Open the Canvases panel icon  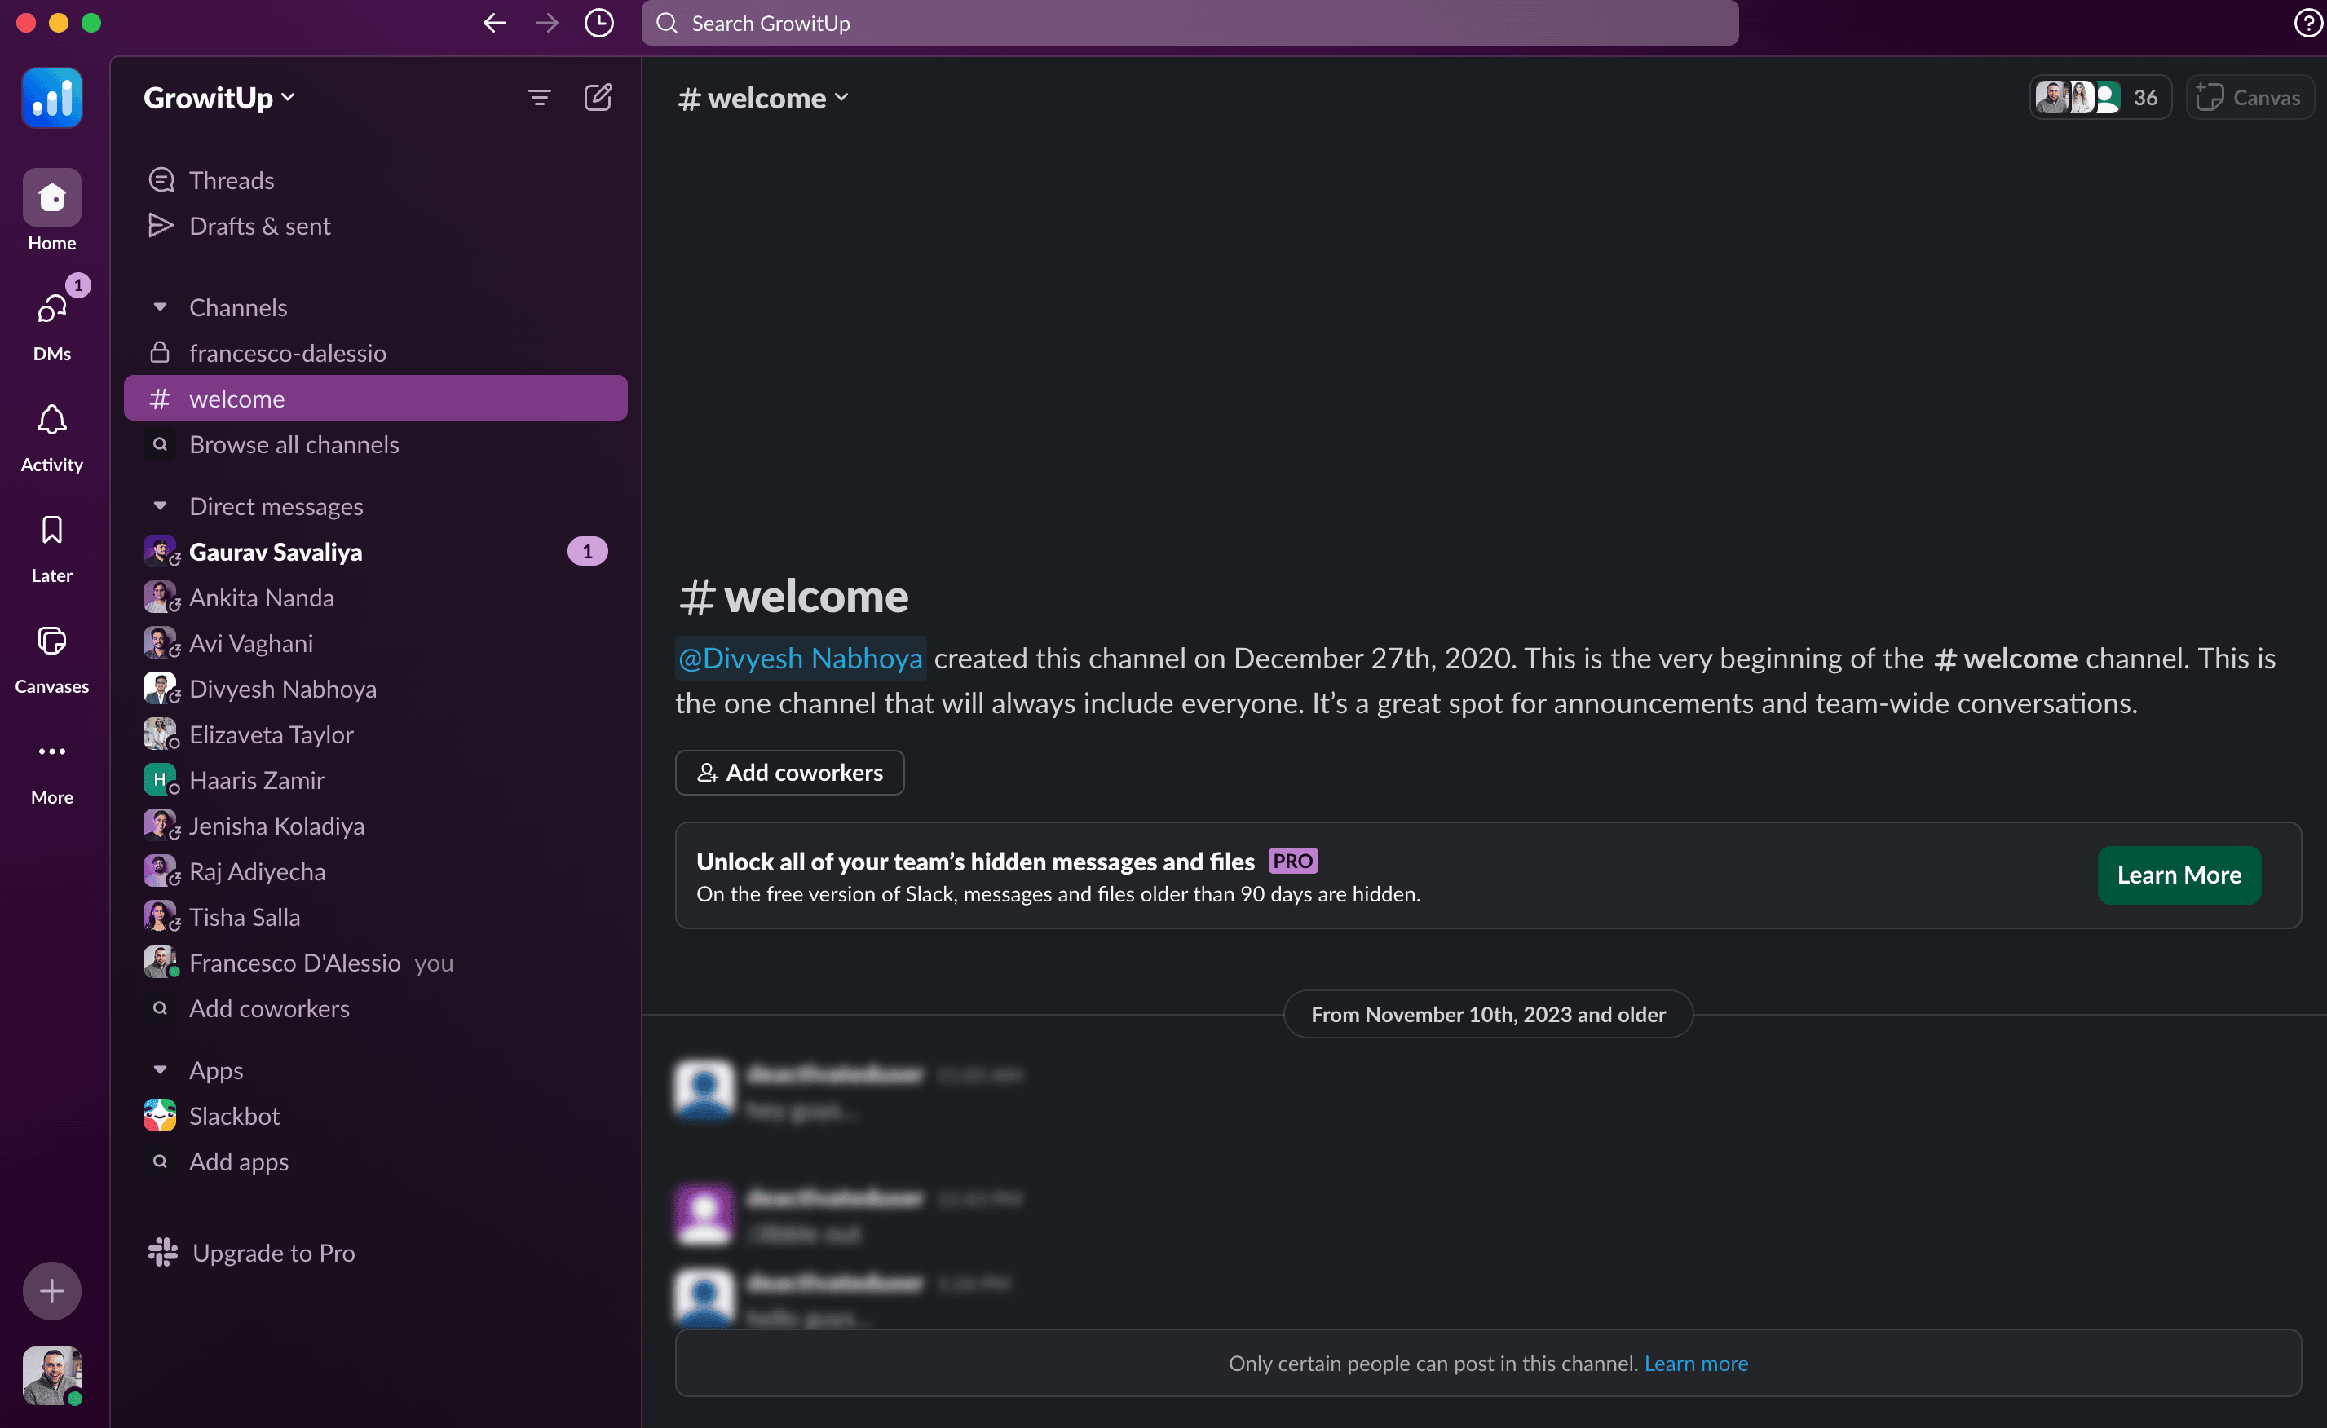pyautogui.click(x=51, y=641)
